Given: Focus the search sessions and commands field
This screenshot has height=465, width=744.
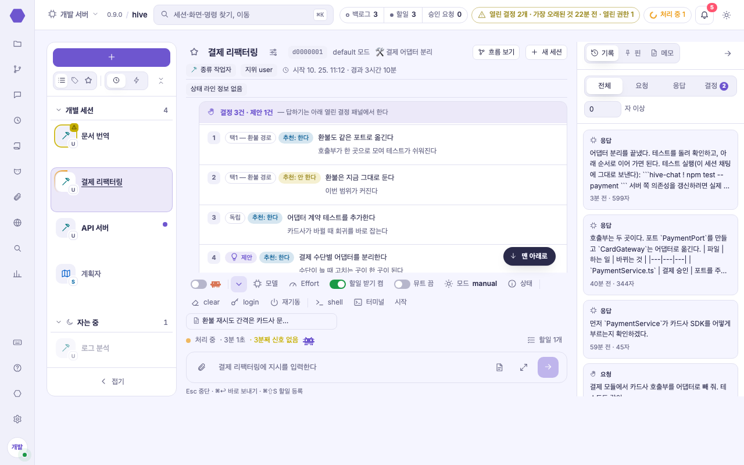Looking at the screenshot, I should [x=244, y=15].
